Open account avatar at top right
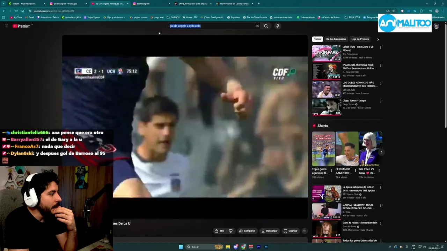 click(x=436, y=26)
